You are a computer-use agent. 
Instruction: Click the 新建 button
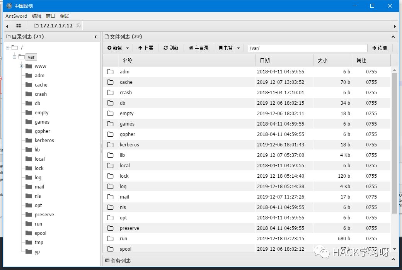tap(114, 48)
